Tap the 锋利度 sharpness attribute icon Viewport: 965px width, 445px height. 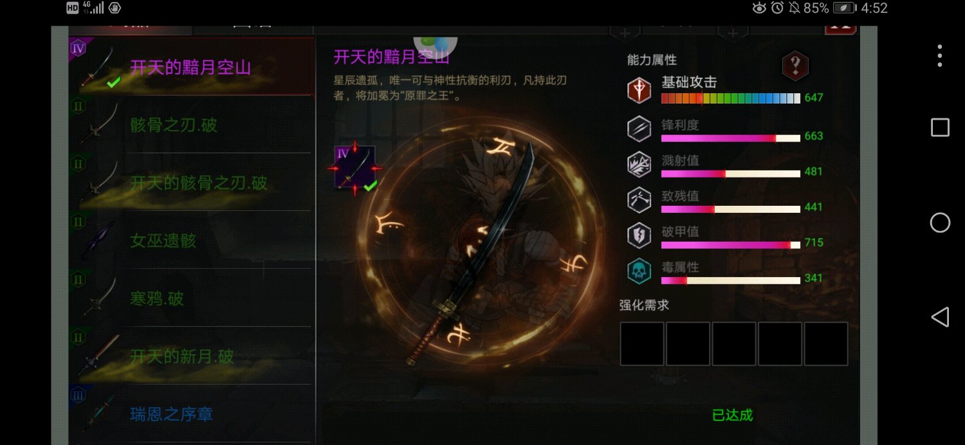click(639, 129)
